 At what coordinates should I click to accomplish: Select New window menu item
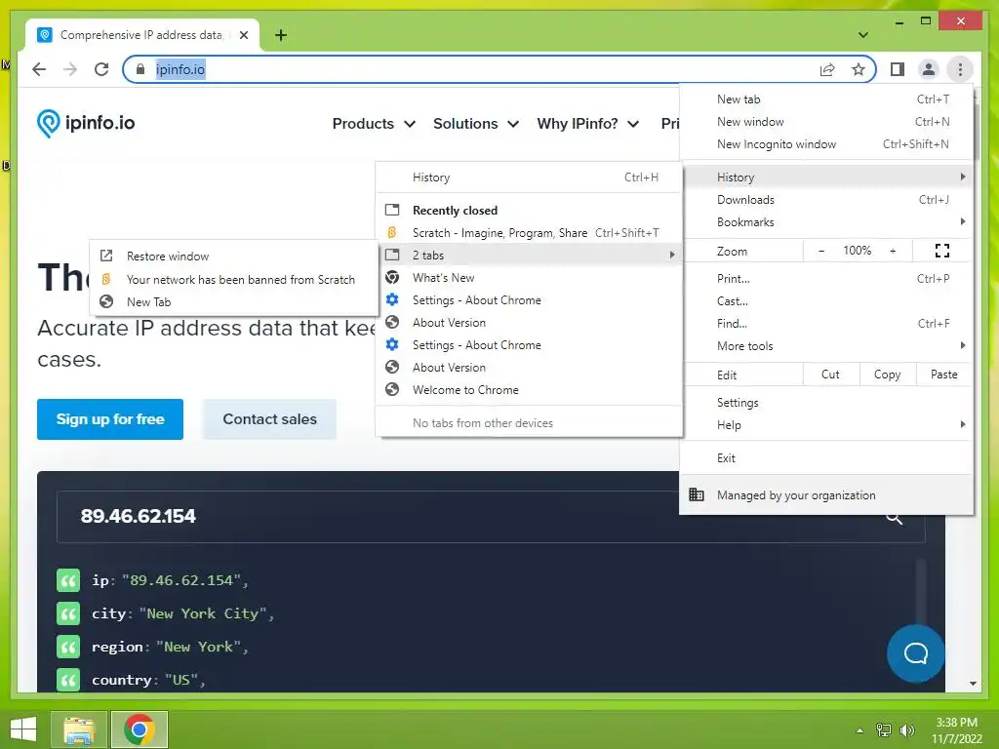coord(826,122)
